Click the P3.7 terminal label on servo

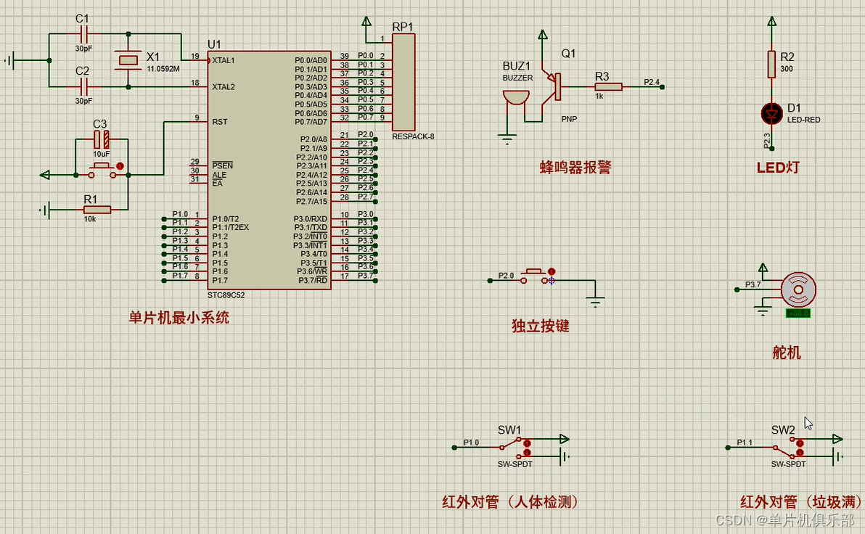753,284
